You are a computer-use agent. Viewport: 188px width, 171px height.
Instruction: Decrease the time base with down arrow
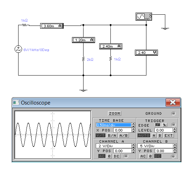coord(133,126)
